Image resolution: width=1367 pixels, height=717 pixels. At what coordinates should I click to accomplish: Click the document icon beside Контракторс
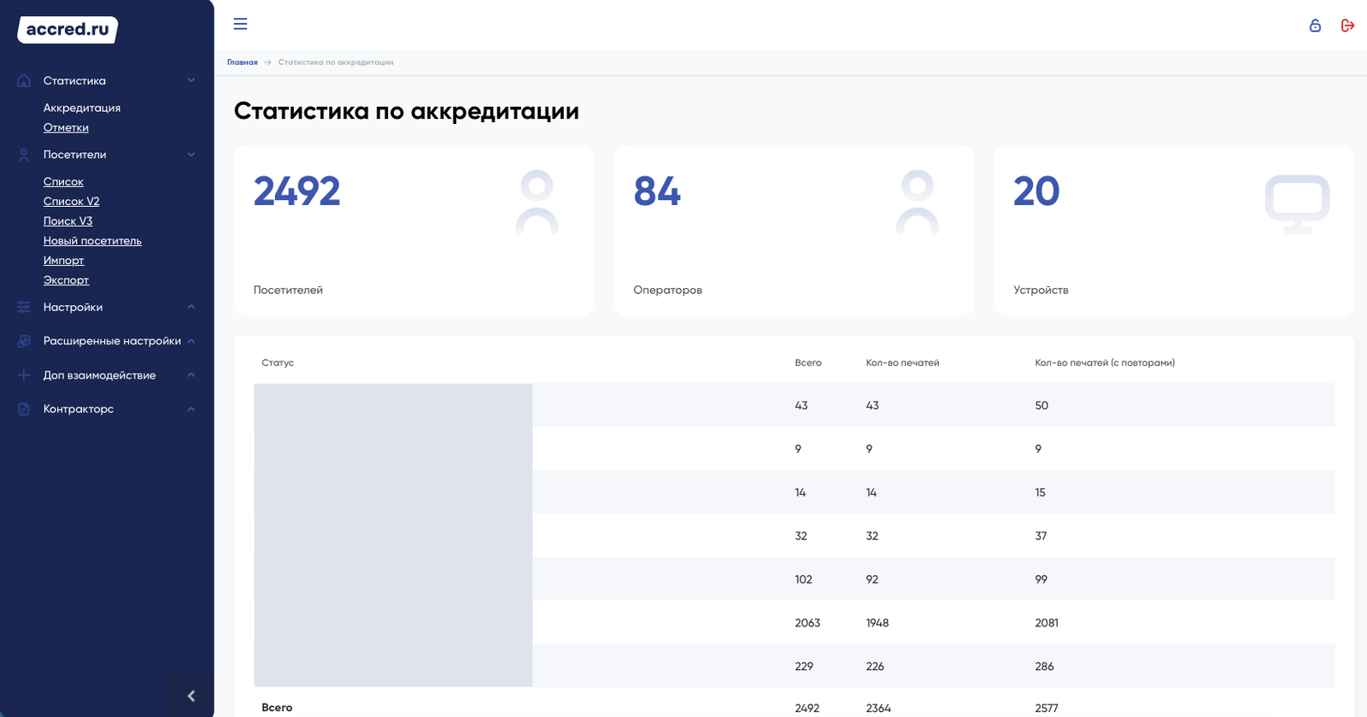click(x=24, y=409)
